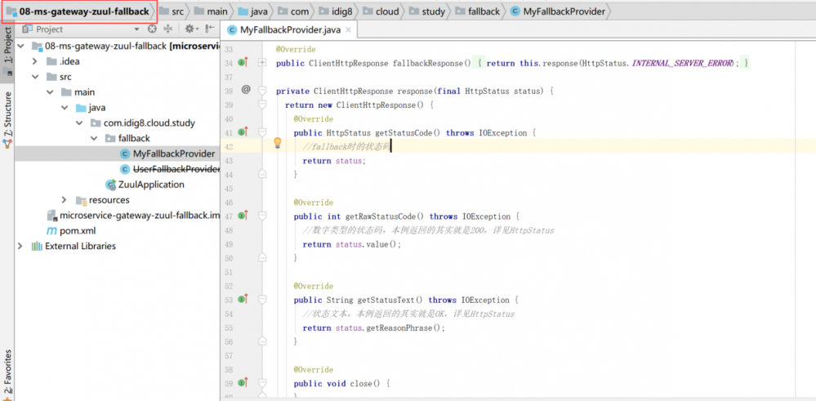The height and width of the screenshot is (401, 816).
Task: Click the collapse all icon in Project toolbar
Action: pyautogui.click(x=169, y=29)
